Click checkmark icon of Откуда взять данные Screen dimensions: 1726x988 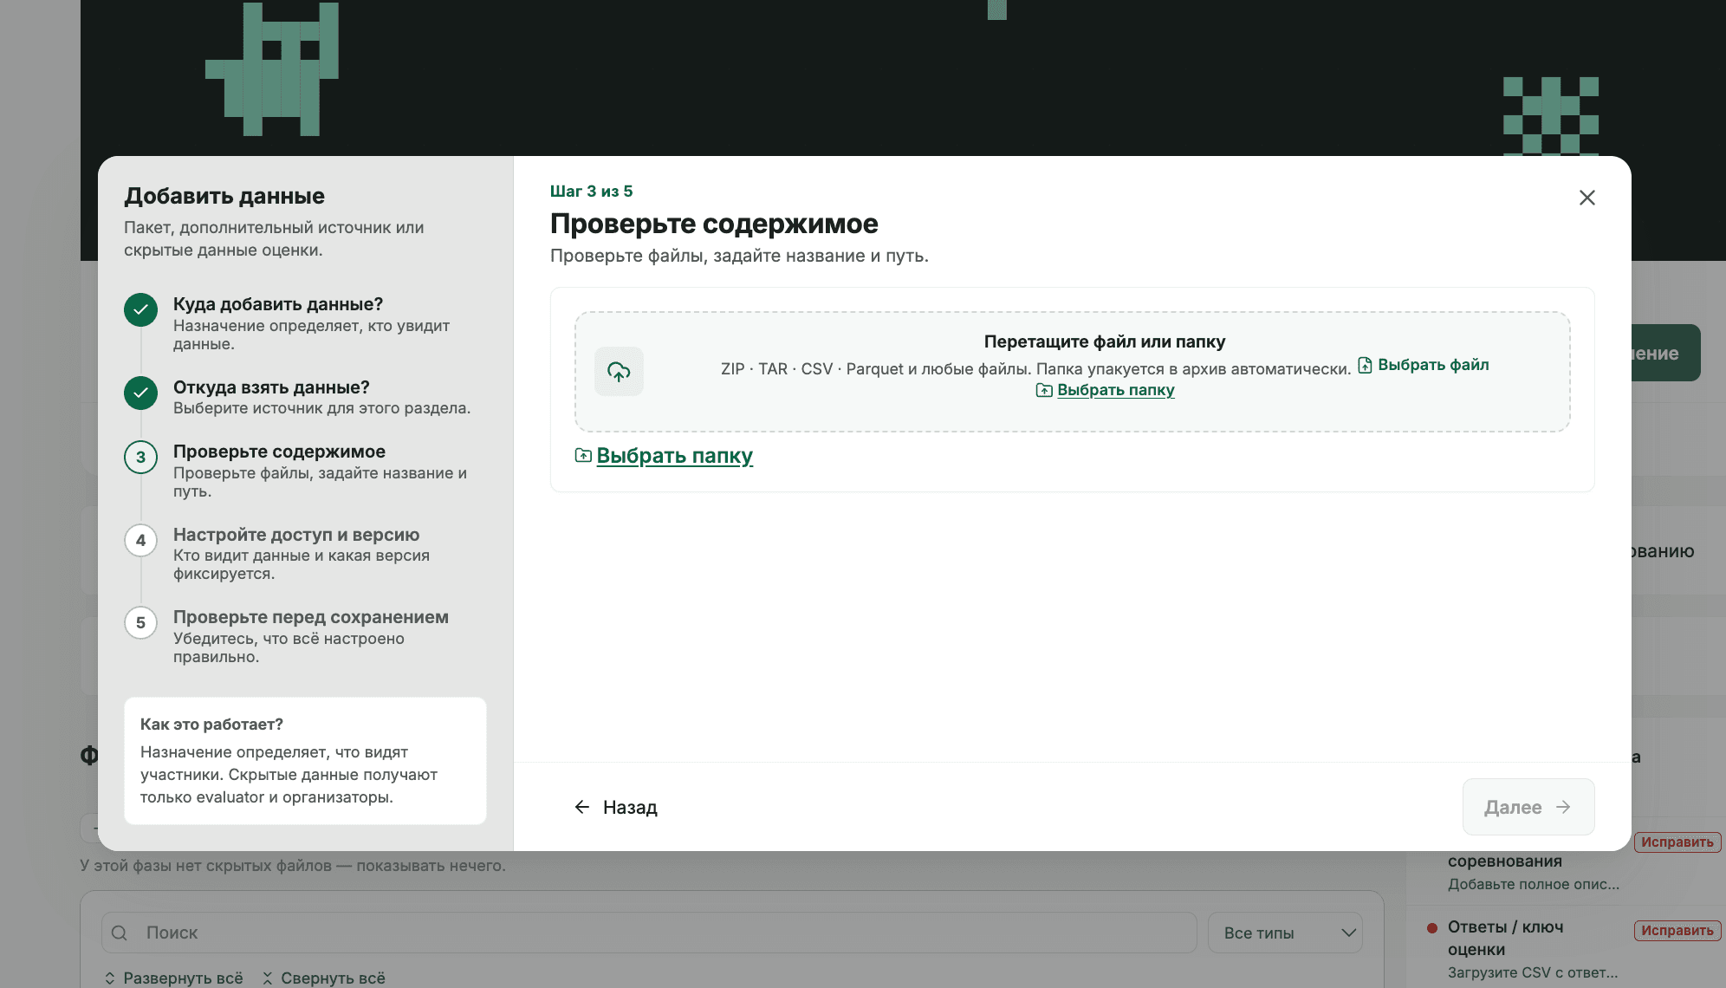(x=140, y=393)
